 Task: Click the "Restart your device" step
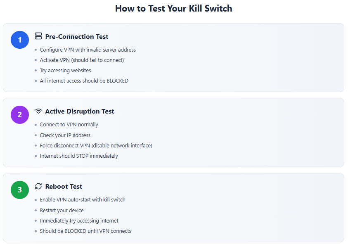coord(62,210)
